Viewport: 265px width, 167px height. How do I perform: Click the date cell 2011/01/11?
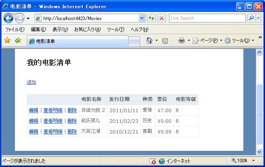124,110
